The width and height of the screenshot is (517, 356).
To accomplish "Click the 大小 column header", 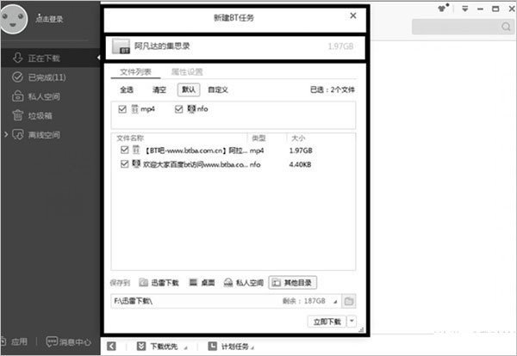I will click(x=298, y=138).
